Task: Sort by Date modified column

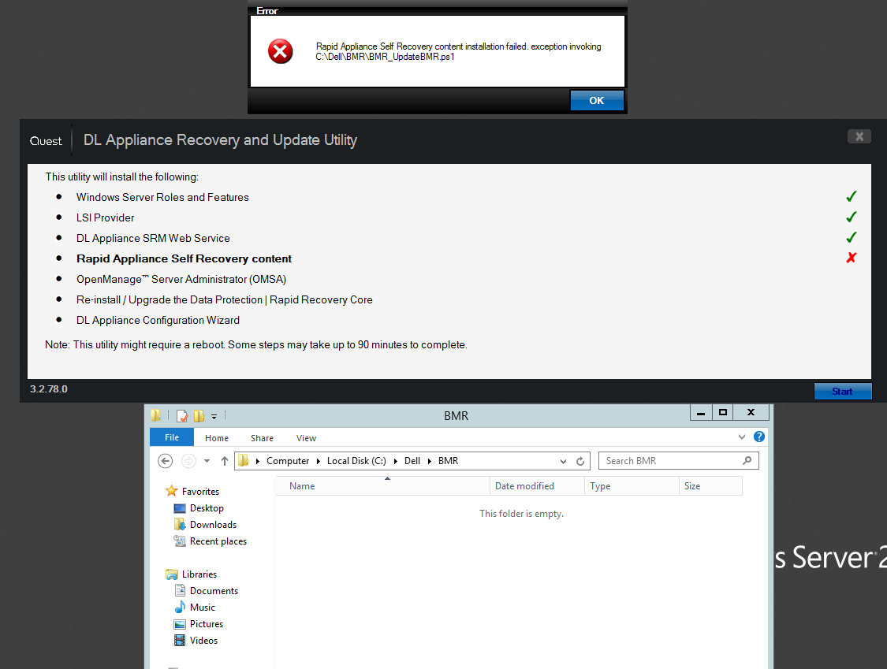Action: (x=537, y=485)
